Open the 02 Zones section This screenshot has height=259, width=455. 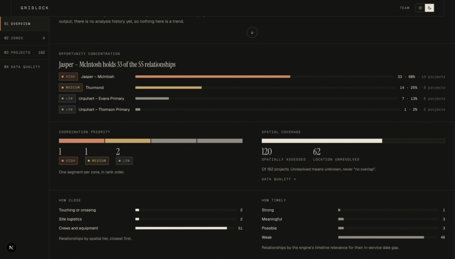[25, 38]
